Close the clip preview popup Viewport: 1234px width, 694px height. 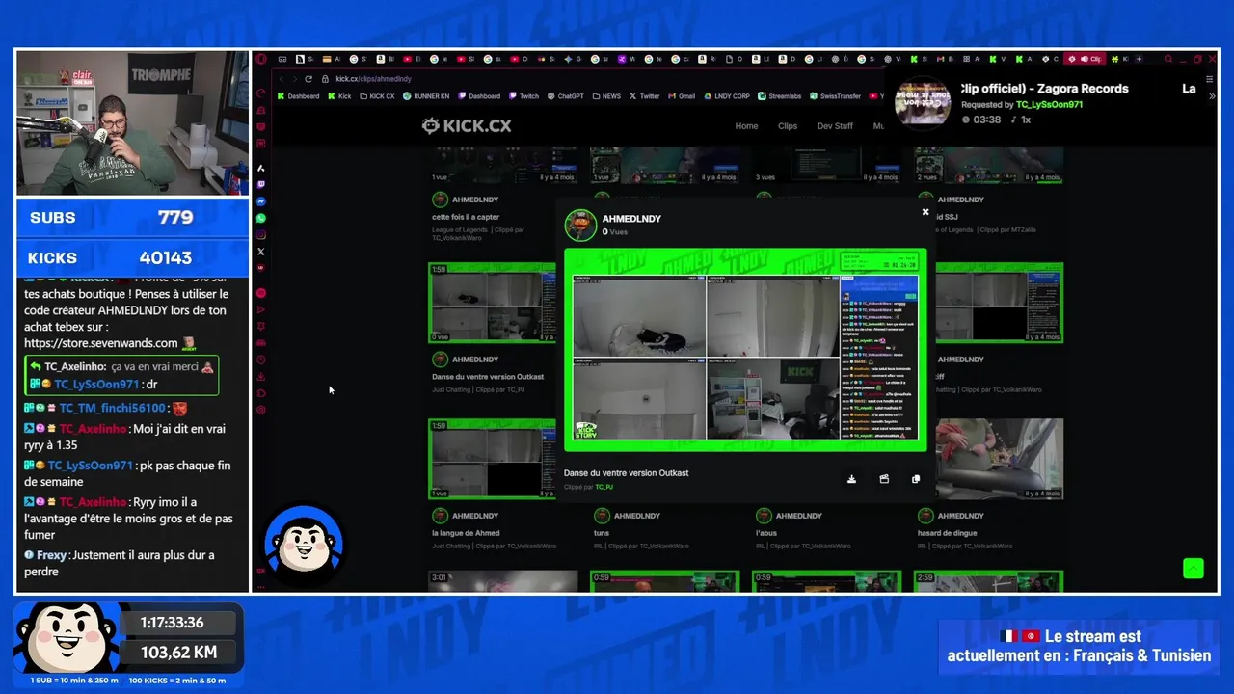(x=925, y=212)
